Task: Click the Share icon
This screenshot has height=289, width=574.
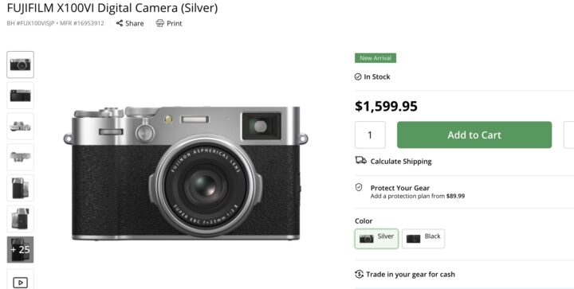Action: click(x=120, y=23)
